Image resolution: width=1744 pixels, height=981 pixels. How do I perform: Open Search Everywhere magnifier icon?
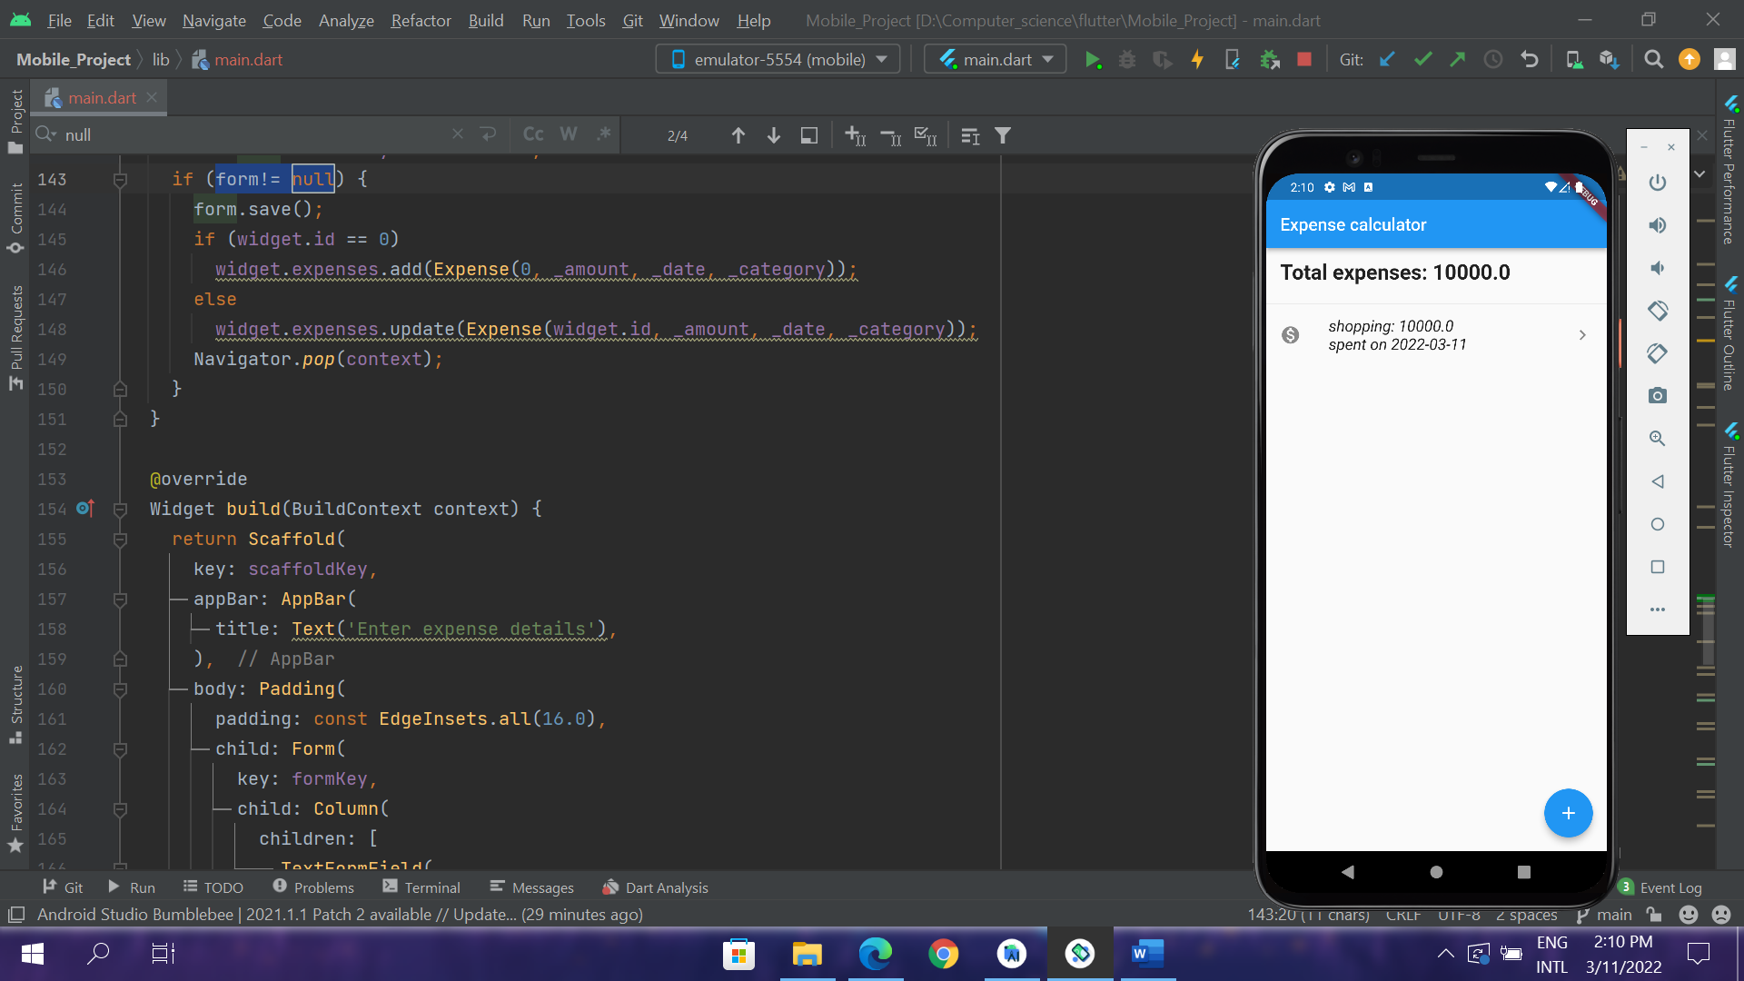[x=1654, y=60]
